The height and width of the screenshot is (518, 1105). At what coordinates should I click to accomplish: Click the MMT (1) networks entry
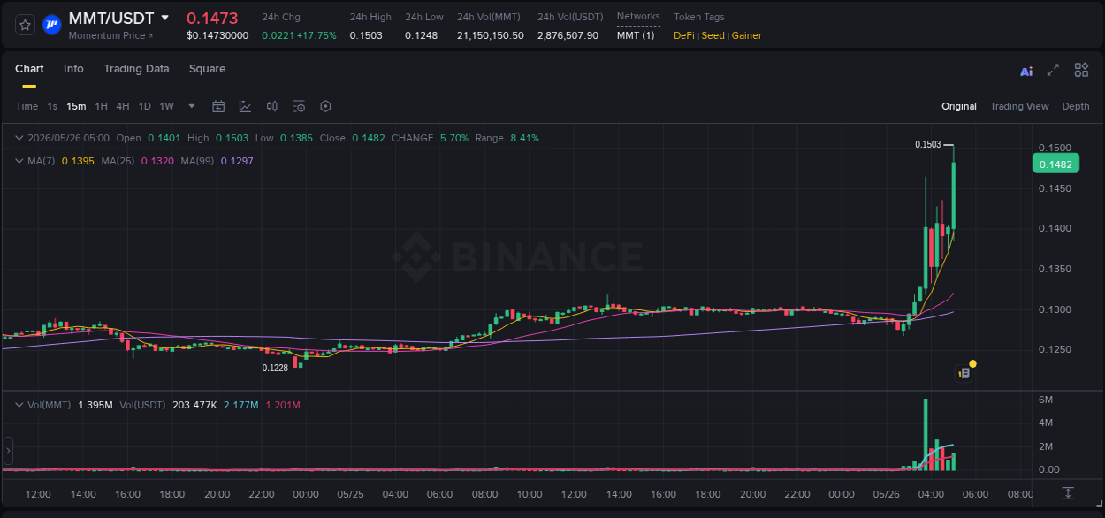coord(636,35)
